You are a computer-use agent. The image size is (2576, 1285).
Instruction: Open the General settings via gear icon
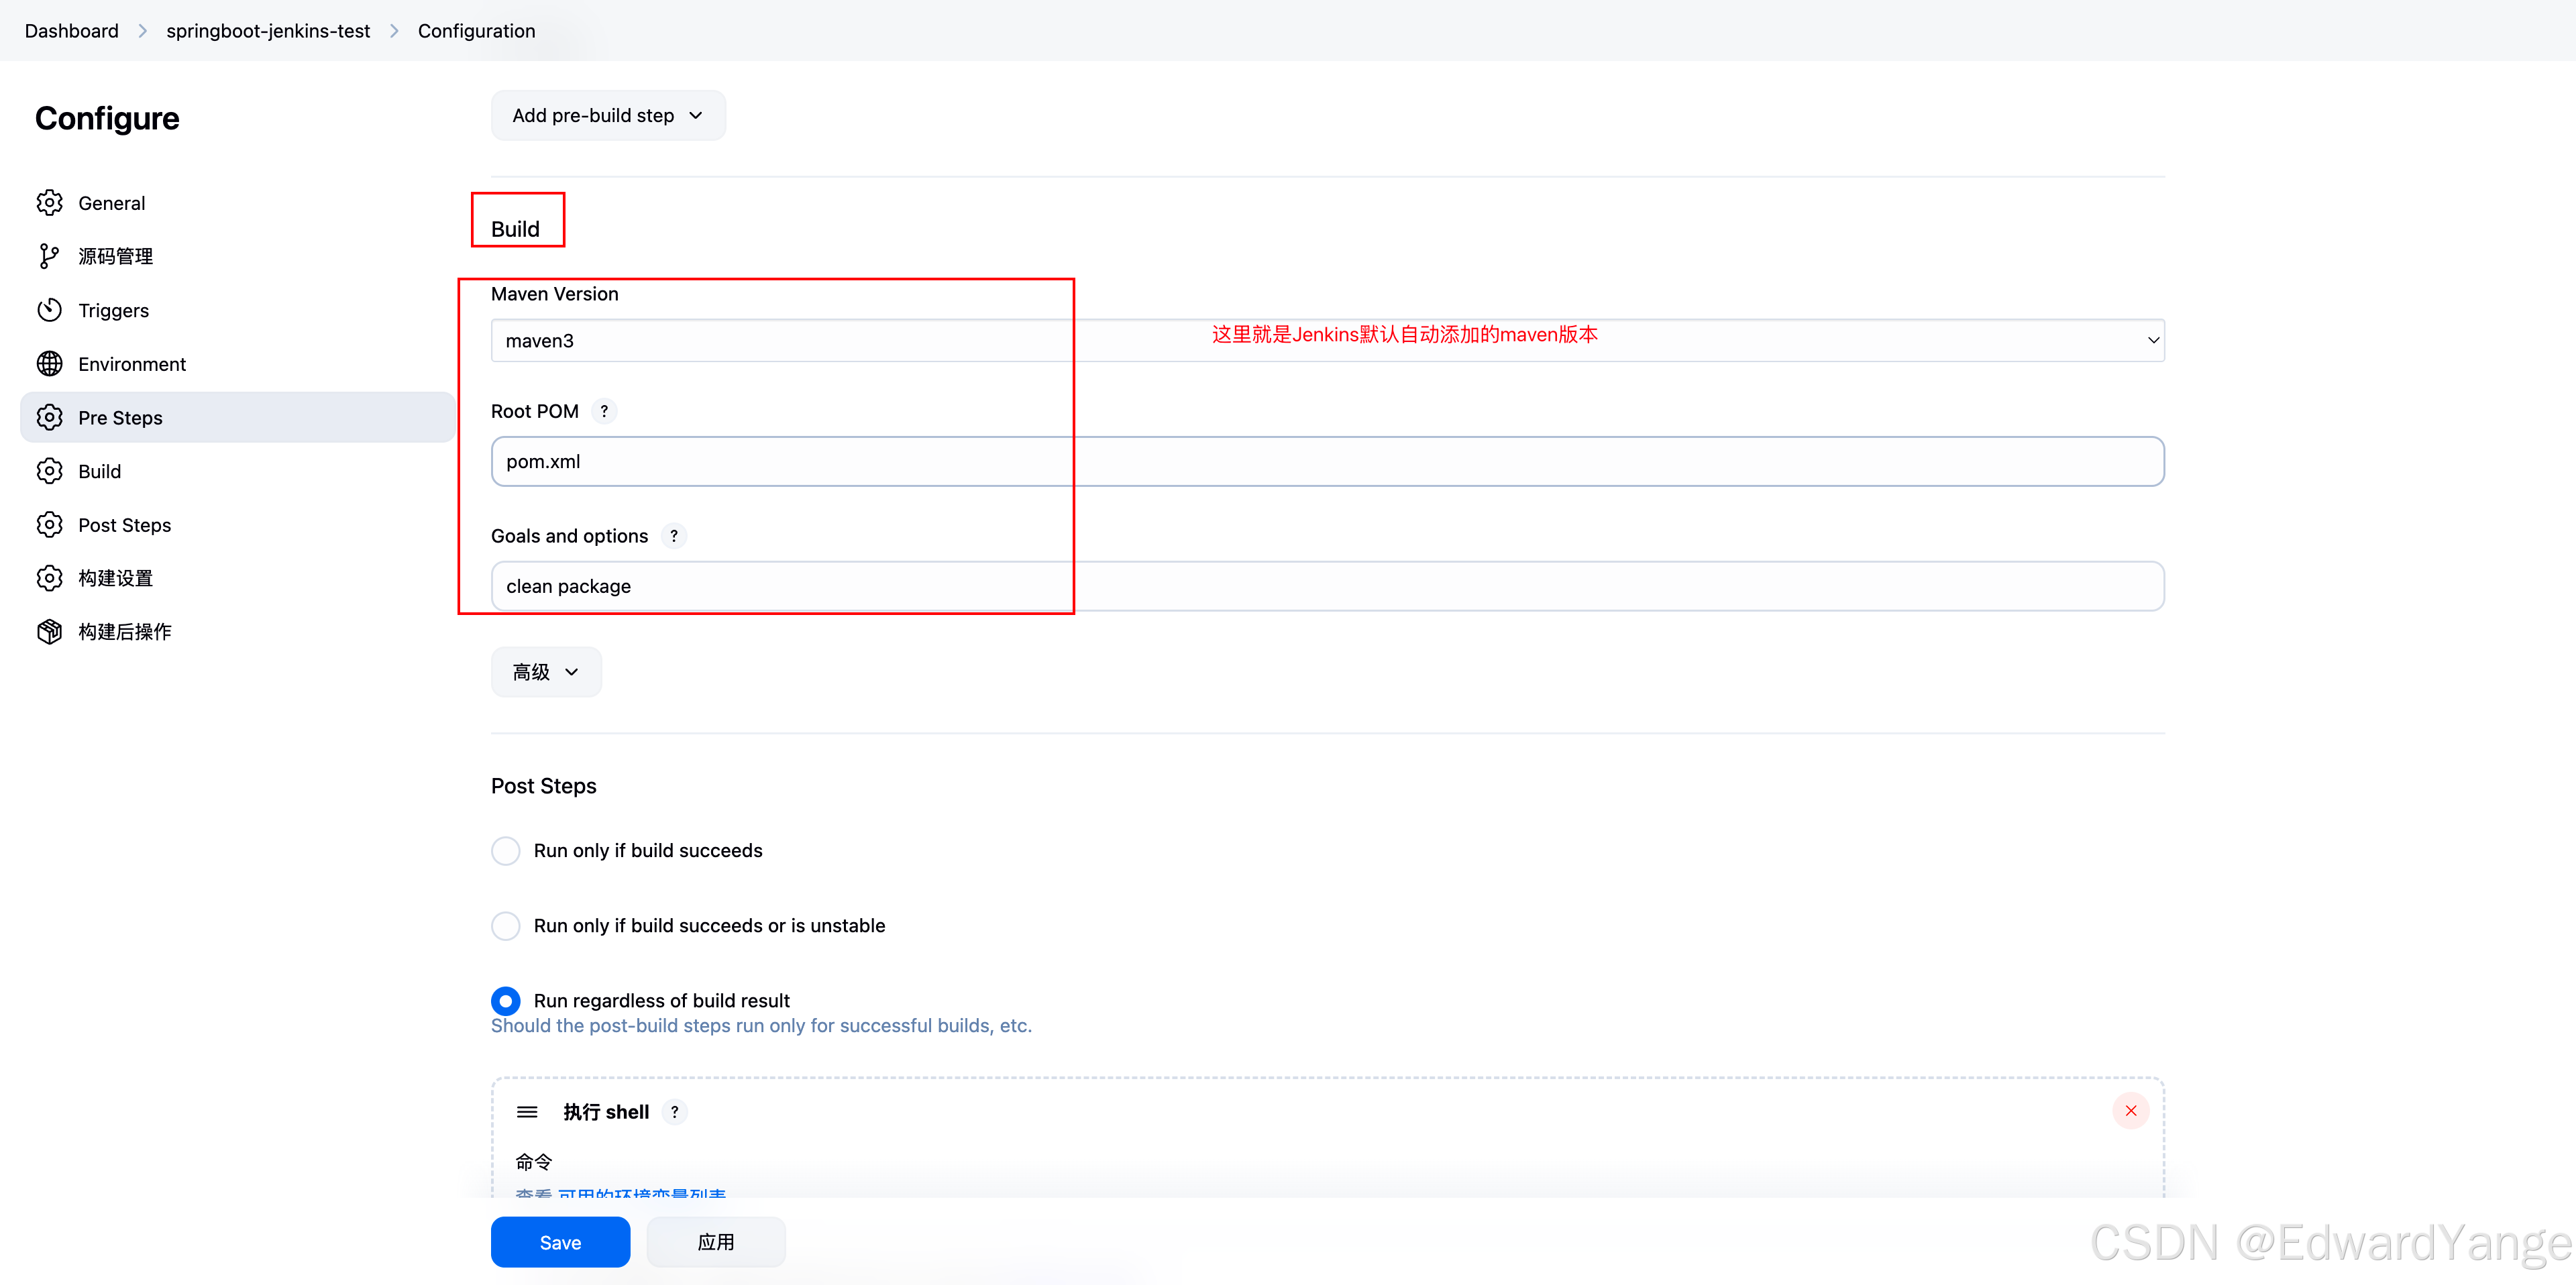(x=50, y=202)
